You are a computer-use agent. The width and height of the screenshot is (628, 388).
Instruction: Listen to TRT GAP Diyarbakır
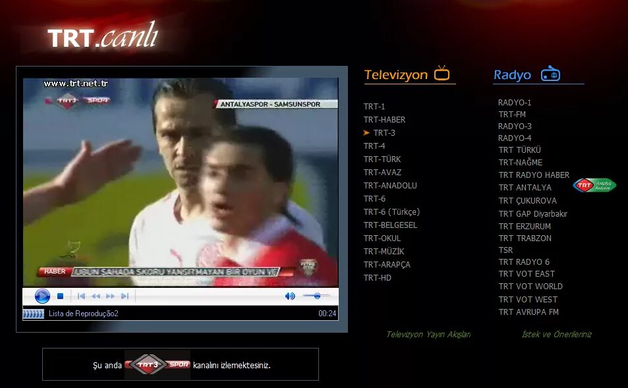click(533, 214)
